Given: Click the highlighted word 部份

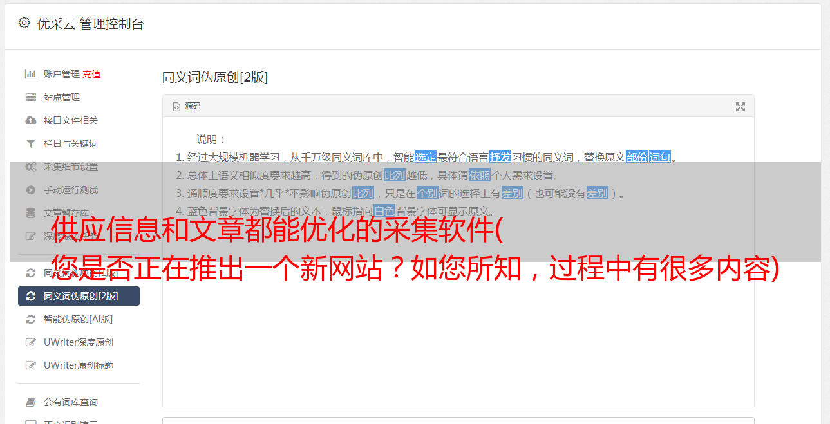Looking at the screenshot, I should (x=637, y=157).
